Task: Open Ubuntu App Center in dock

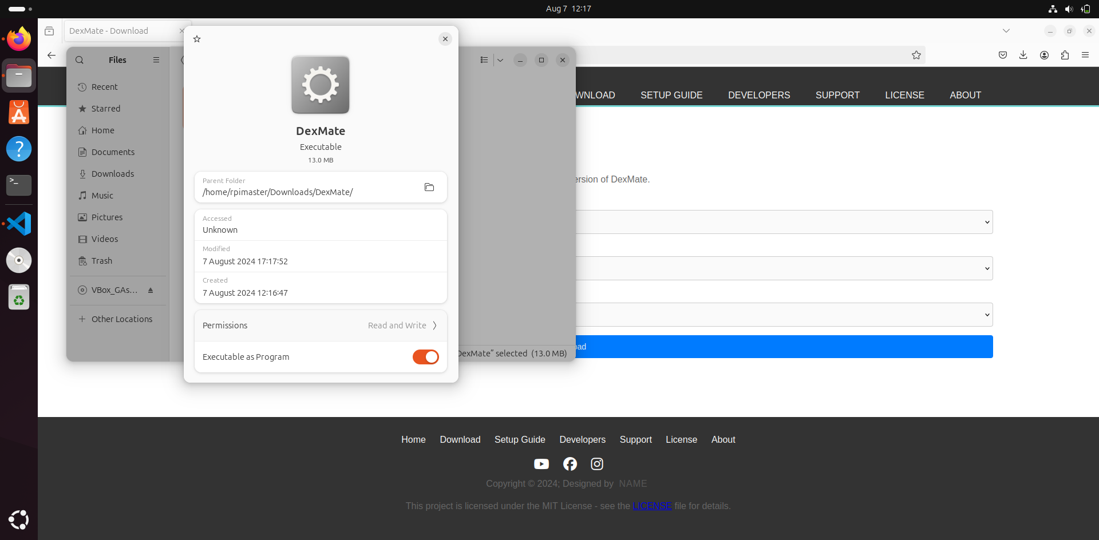Action: [19, 112]
